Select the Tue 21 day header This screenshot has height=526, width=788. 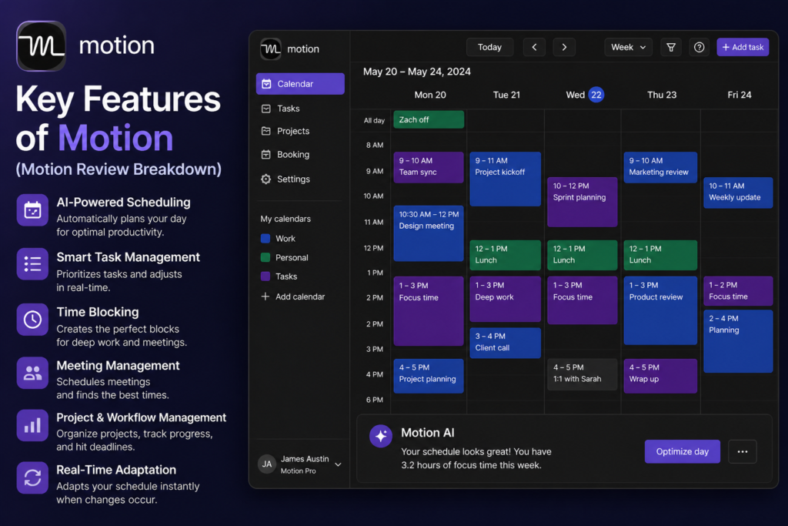pos(506,95)
